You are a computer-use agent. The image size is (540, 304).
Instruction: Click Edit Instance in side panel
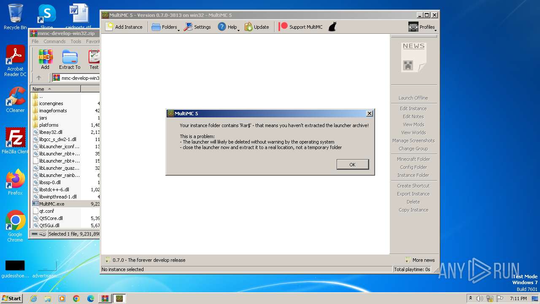413,109
